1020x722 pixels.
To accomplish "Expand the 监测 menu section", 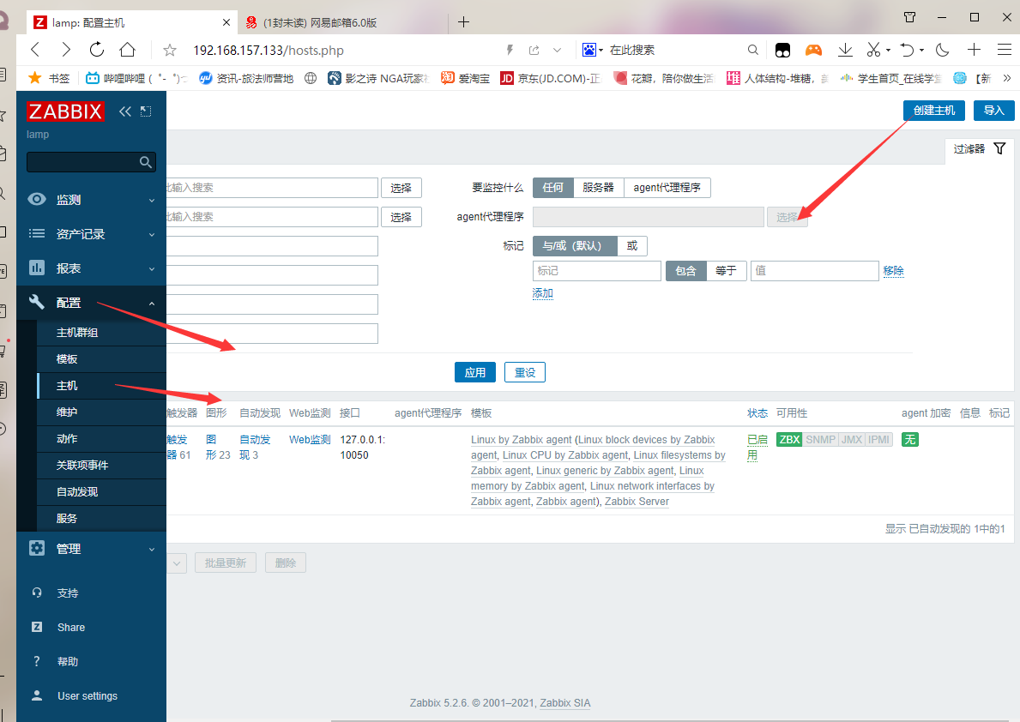I will [91, 200].
